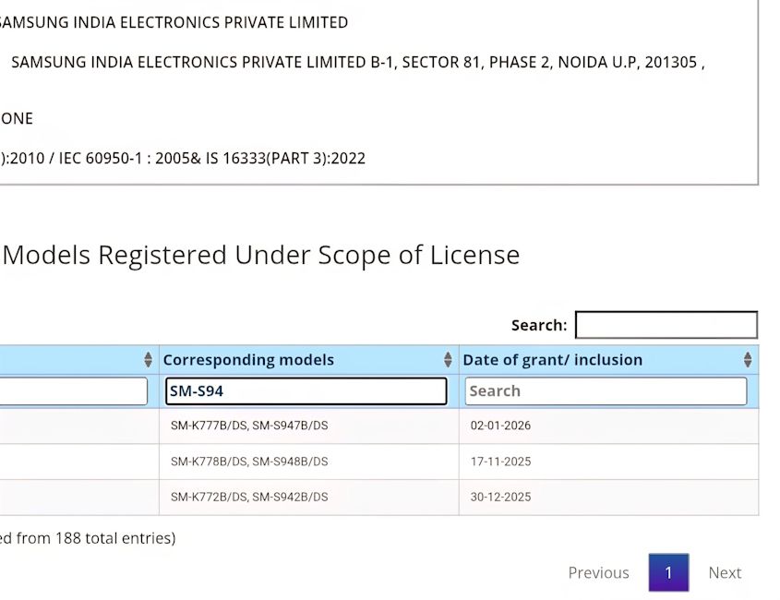Click the Samsung Noida address text

tap(358, 63)
